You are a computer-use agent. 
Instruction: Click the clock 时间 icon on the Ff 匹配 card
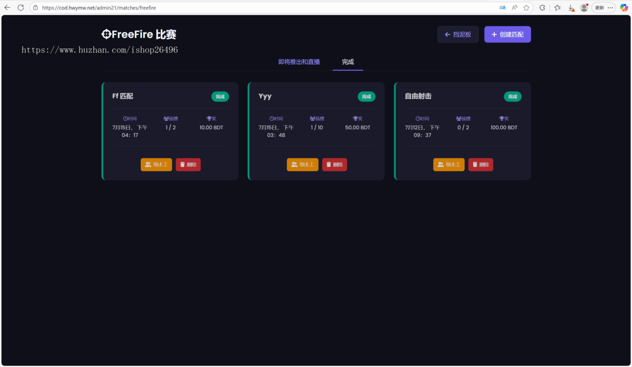125,118
